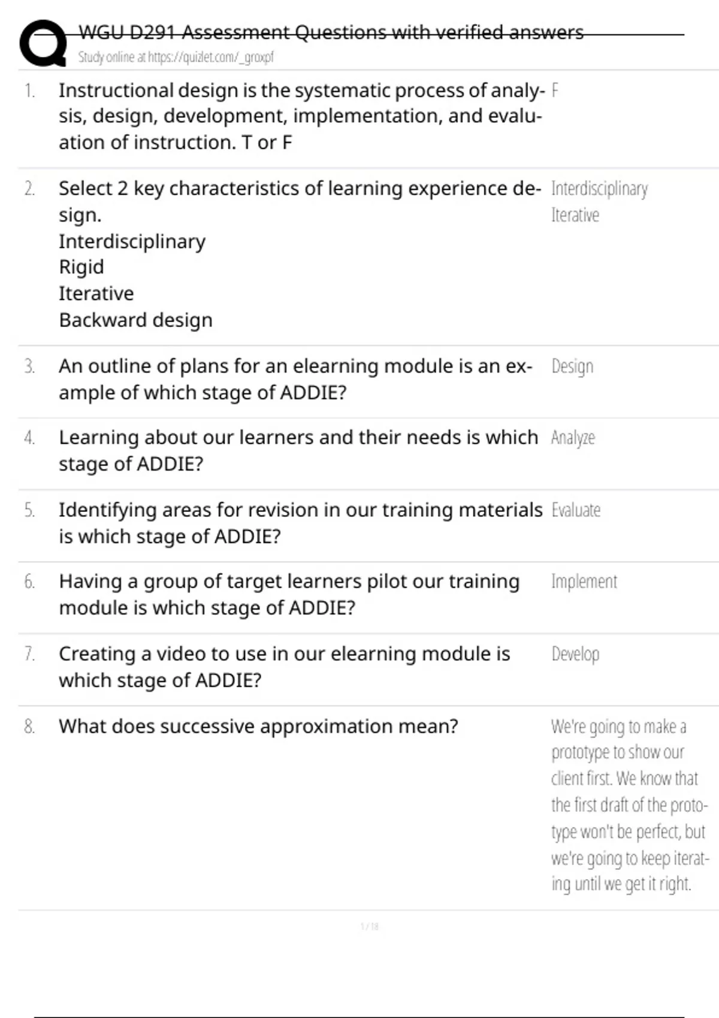Select the 'Rigid' option in question 2

(x=81, y=267)
